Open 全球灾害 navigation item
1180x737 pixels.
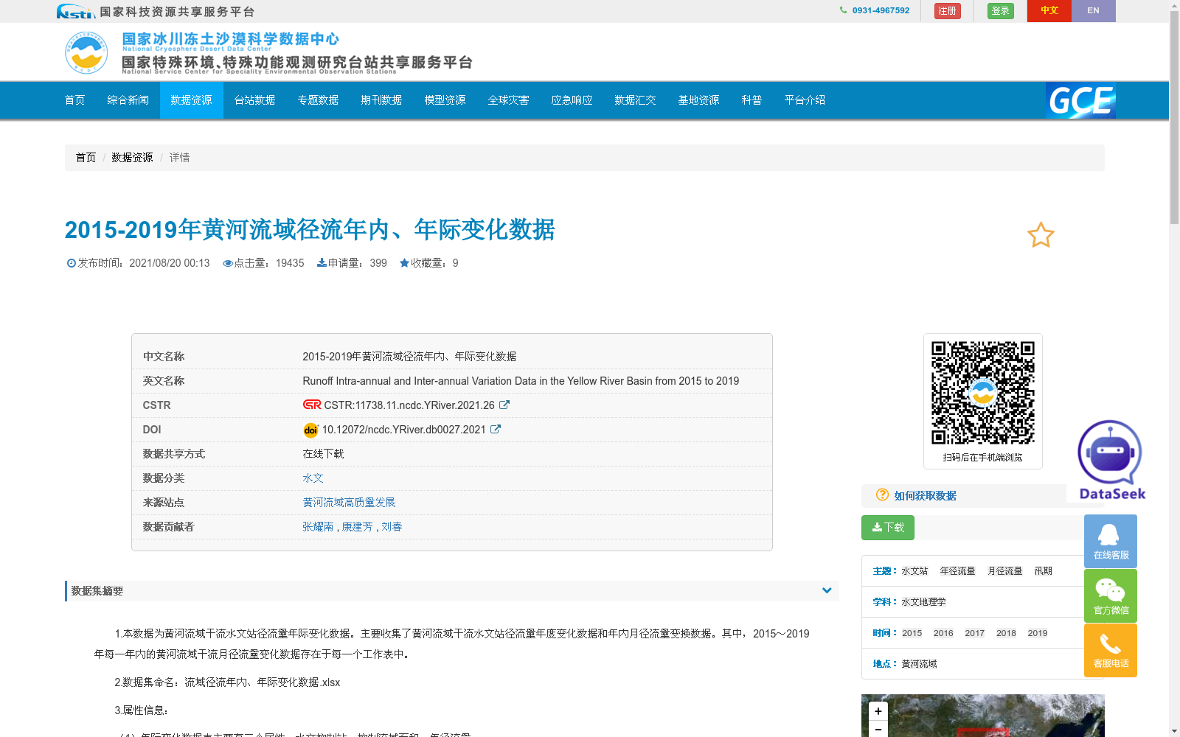coord(509,100)
